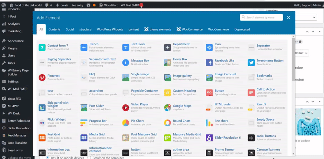Image resolution: width=324 pixels, height=159 pixels.
Task: Select Result on mobile devices radio
Action: click(x=48, y=158)
